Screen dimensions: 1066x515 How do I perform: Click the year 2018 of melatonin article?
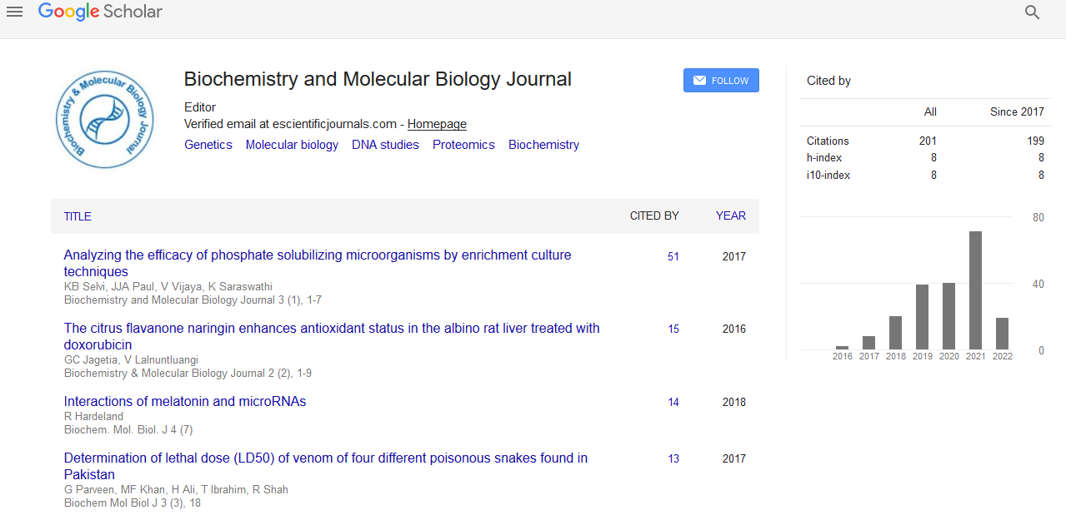pyautogui.click(x=734, y=403)
